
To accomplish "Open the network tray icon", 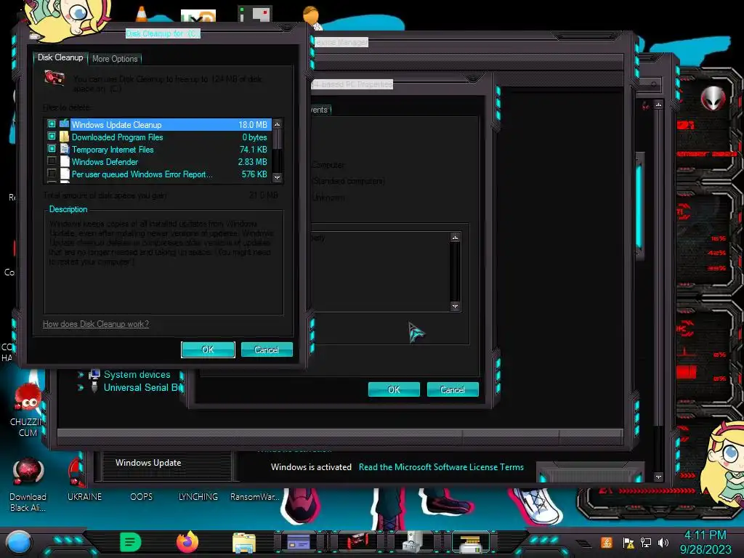I will pyautogui.click(x=646, y=543).
